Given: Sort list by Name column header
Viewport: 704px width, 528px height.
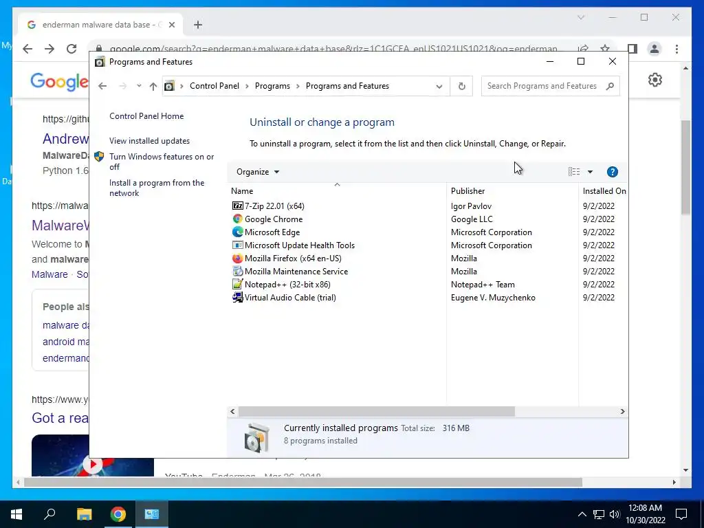Looking at the screenshot, I should 337,191.
